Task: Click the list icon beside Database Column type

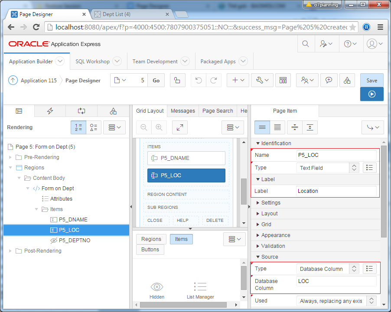Action: click(370, 269)
